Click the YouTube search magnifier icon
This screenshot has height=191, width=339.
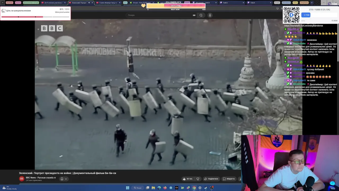tap(201, 15)
